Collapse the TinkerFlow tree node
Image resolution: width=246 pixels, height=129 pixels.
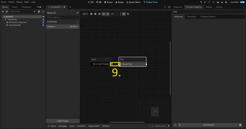coord(3,20)
